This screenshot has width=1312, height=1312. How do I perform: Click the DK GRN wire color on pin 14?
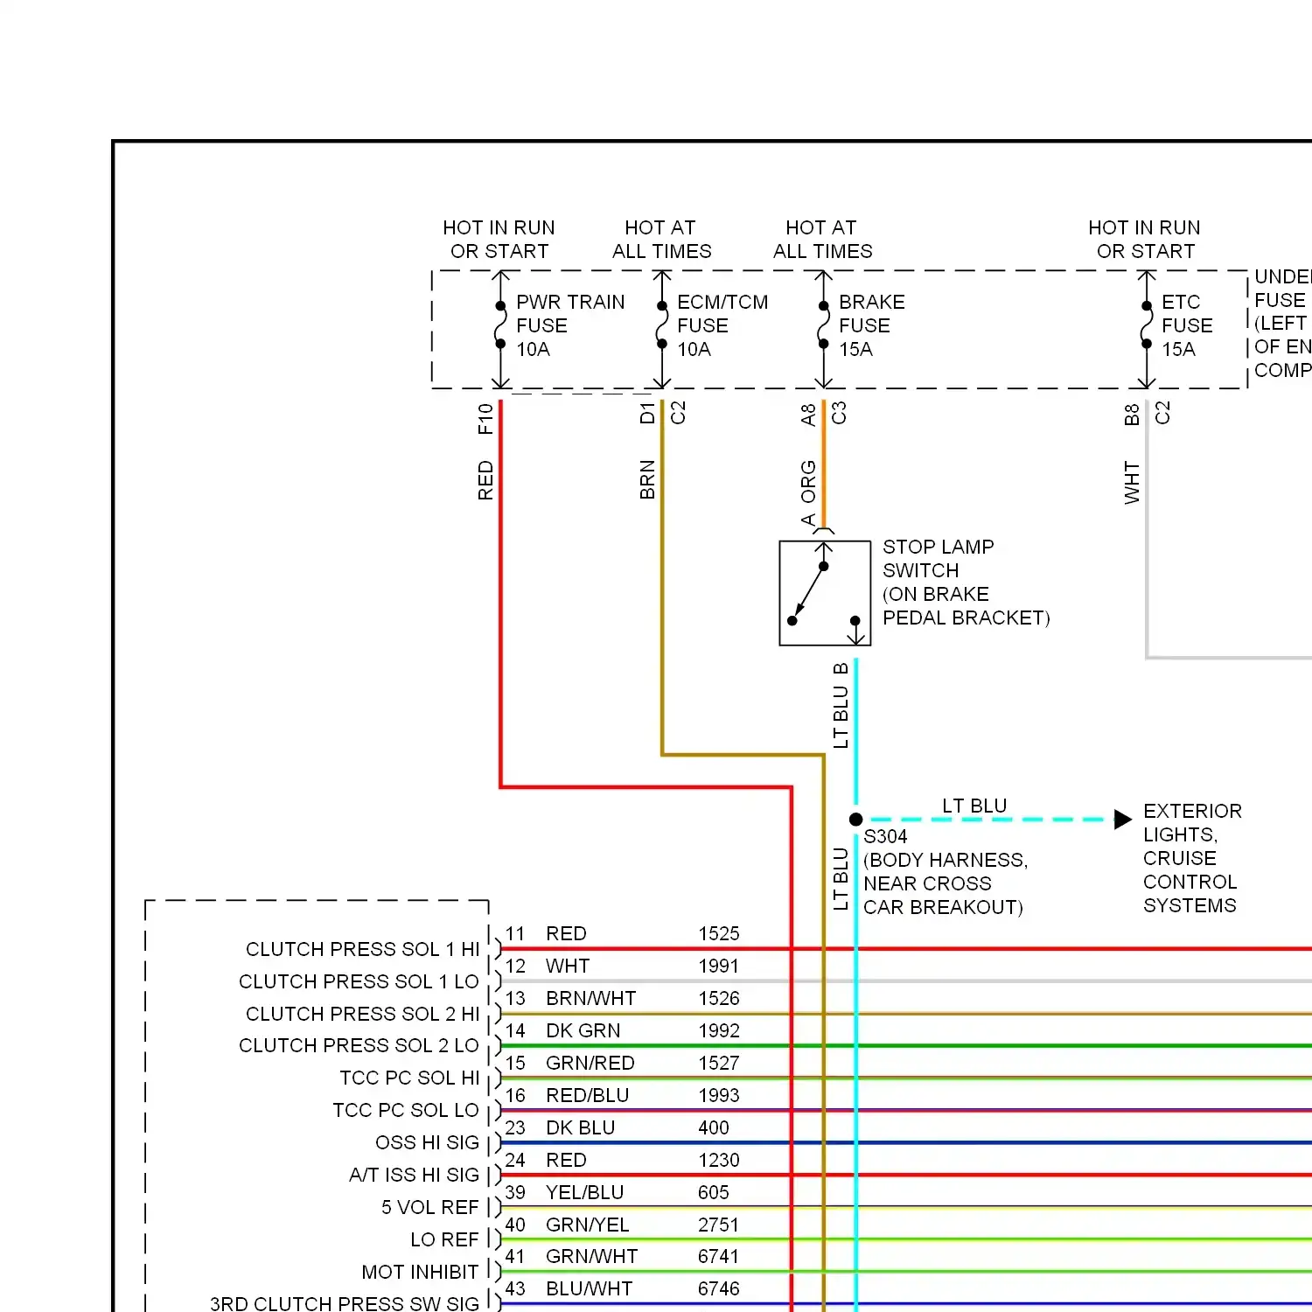pos(583,1030)
